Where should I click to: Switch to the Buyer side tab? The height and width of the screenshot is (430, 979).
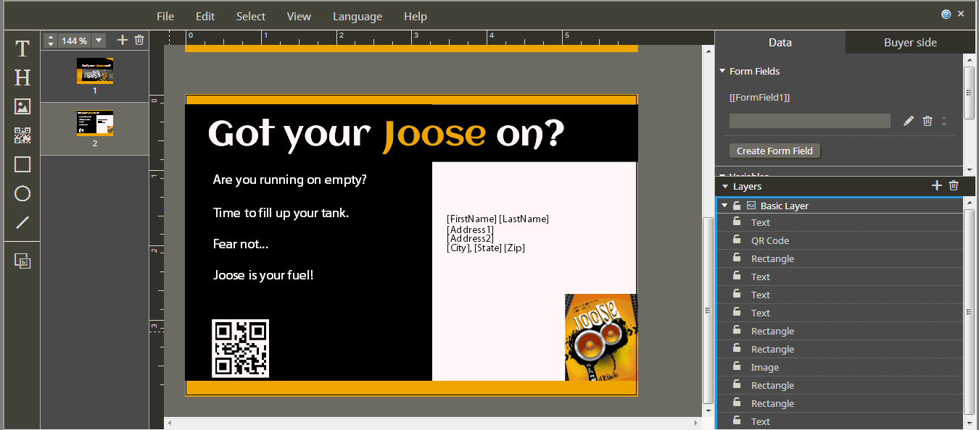[x=909, y=42]
